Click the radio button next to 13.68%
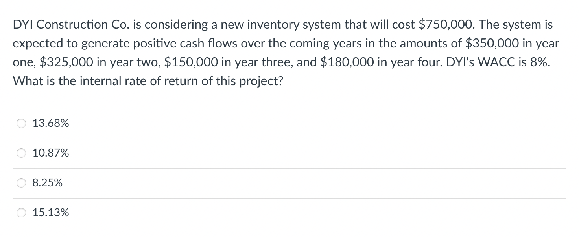The image size is (579, 237). pyautogui.click(x=22, y=123)
